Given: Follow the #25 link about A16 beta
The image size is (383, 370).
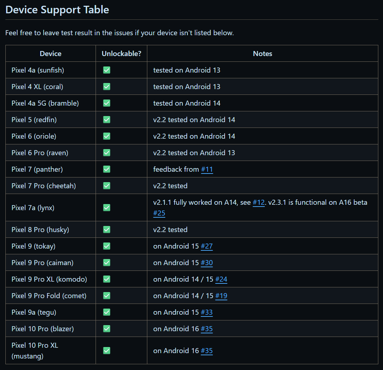Looking at the screenshot, I should (159, 213).
